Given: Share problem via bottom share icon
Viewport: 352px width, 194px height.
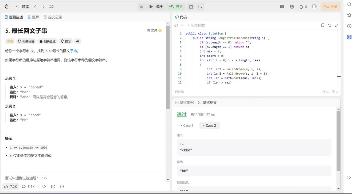Looking at the screenshot, I should click(53, 187).
